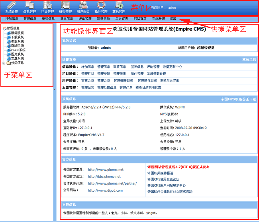Click the IE icon beside 商城系统
The image size is (259, 222).
point(9,46)
